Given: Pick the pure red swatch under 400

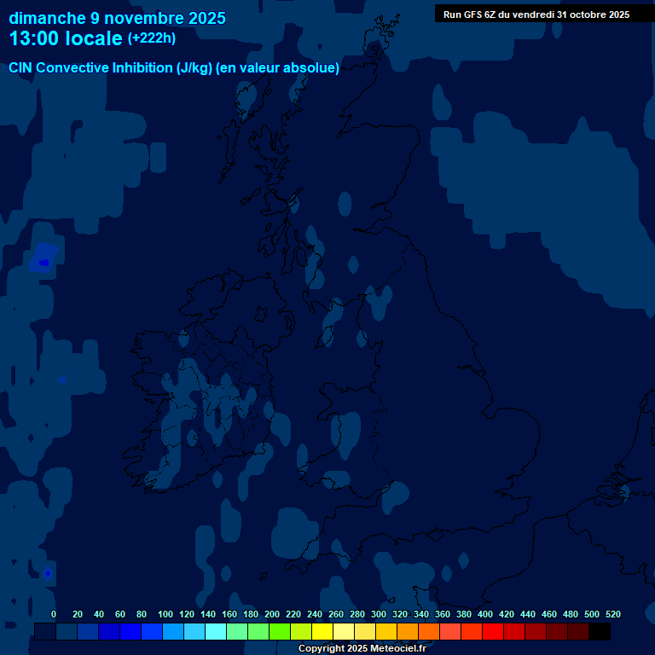Looking at the screenshot, I should (x=493, y=631).
